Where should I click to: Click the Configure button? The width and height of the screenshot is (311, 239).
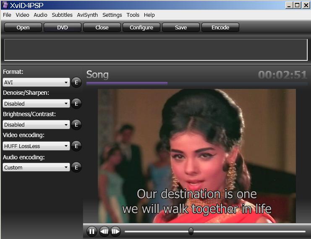pyautogui.click(x=141, y=27)
